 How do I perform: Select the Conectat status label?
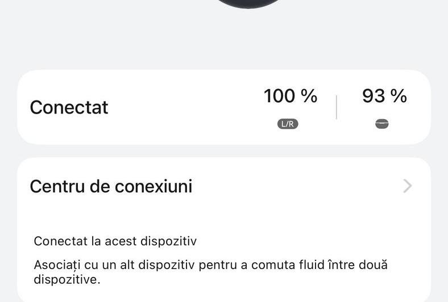click(69, 107)
